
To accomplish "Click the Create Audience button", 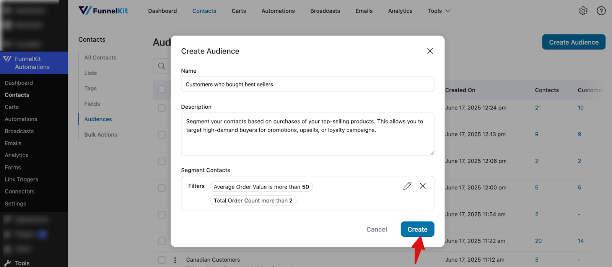I will (574, 42).
